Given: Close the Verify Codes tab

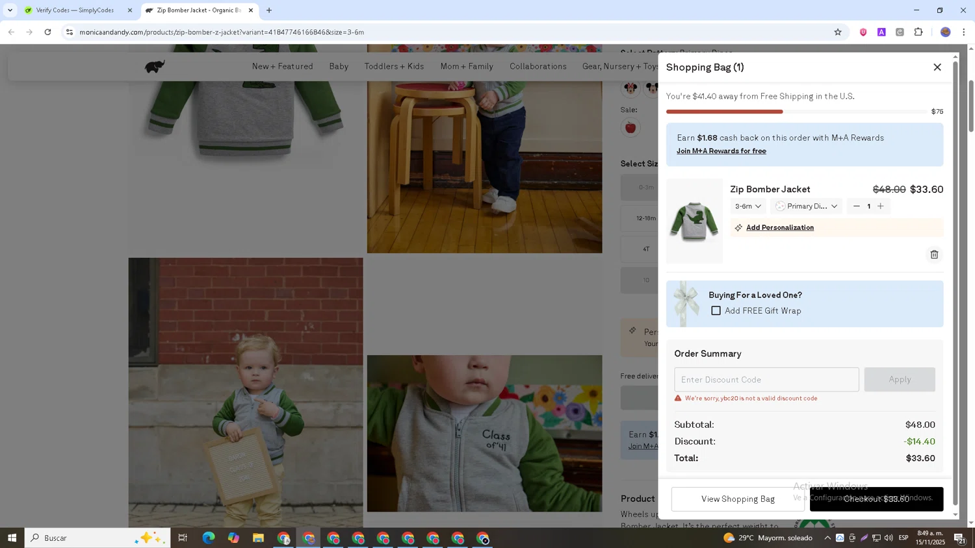Looking at the screenshot, I should [x=130, y=10].
